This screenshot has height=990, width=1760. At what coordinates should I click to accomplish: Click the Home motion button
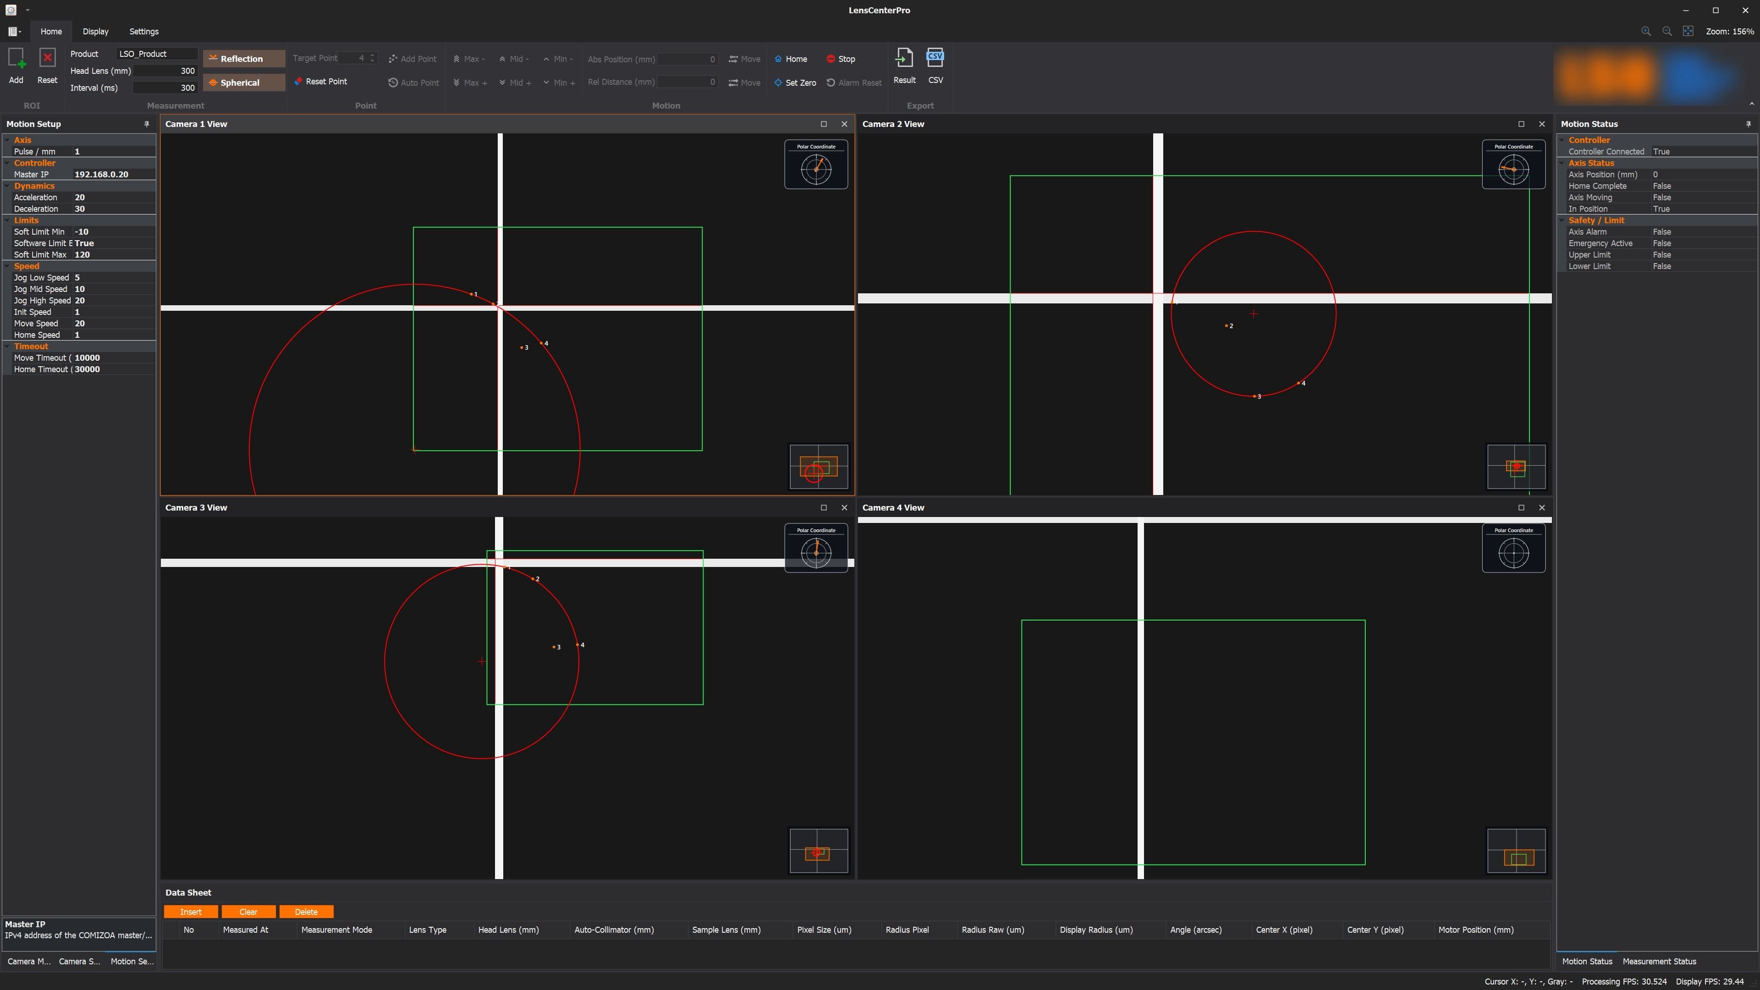coord(791,59)
